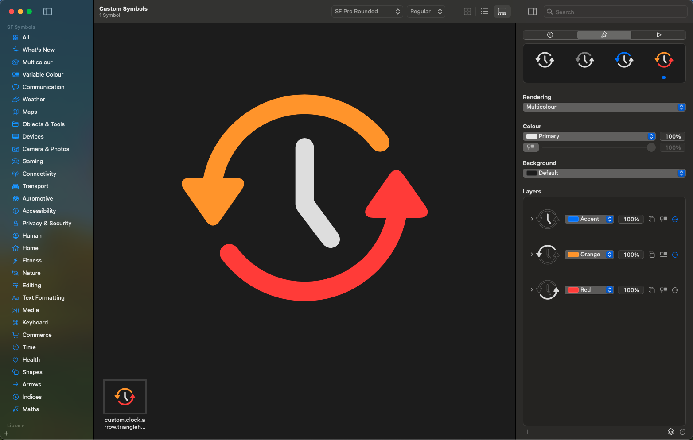Viewport: 693px width, 440px height.
Task: Toggle the variable colour button under Colour
Action: (530, 147)
